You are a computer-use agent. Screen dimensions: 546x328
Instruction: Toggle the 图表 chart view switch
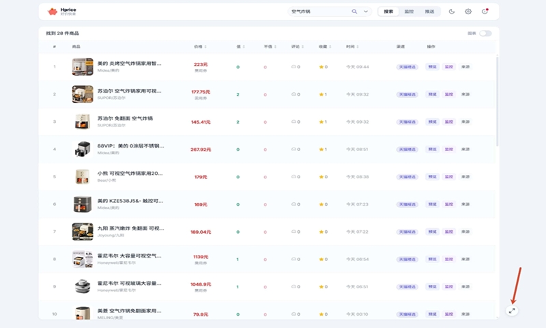point(485,33)
